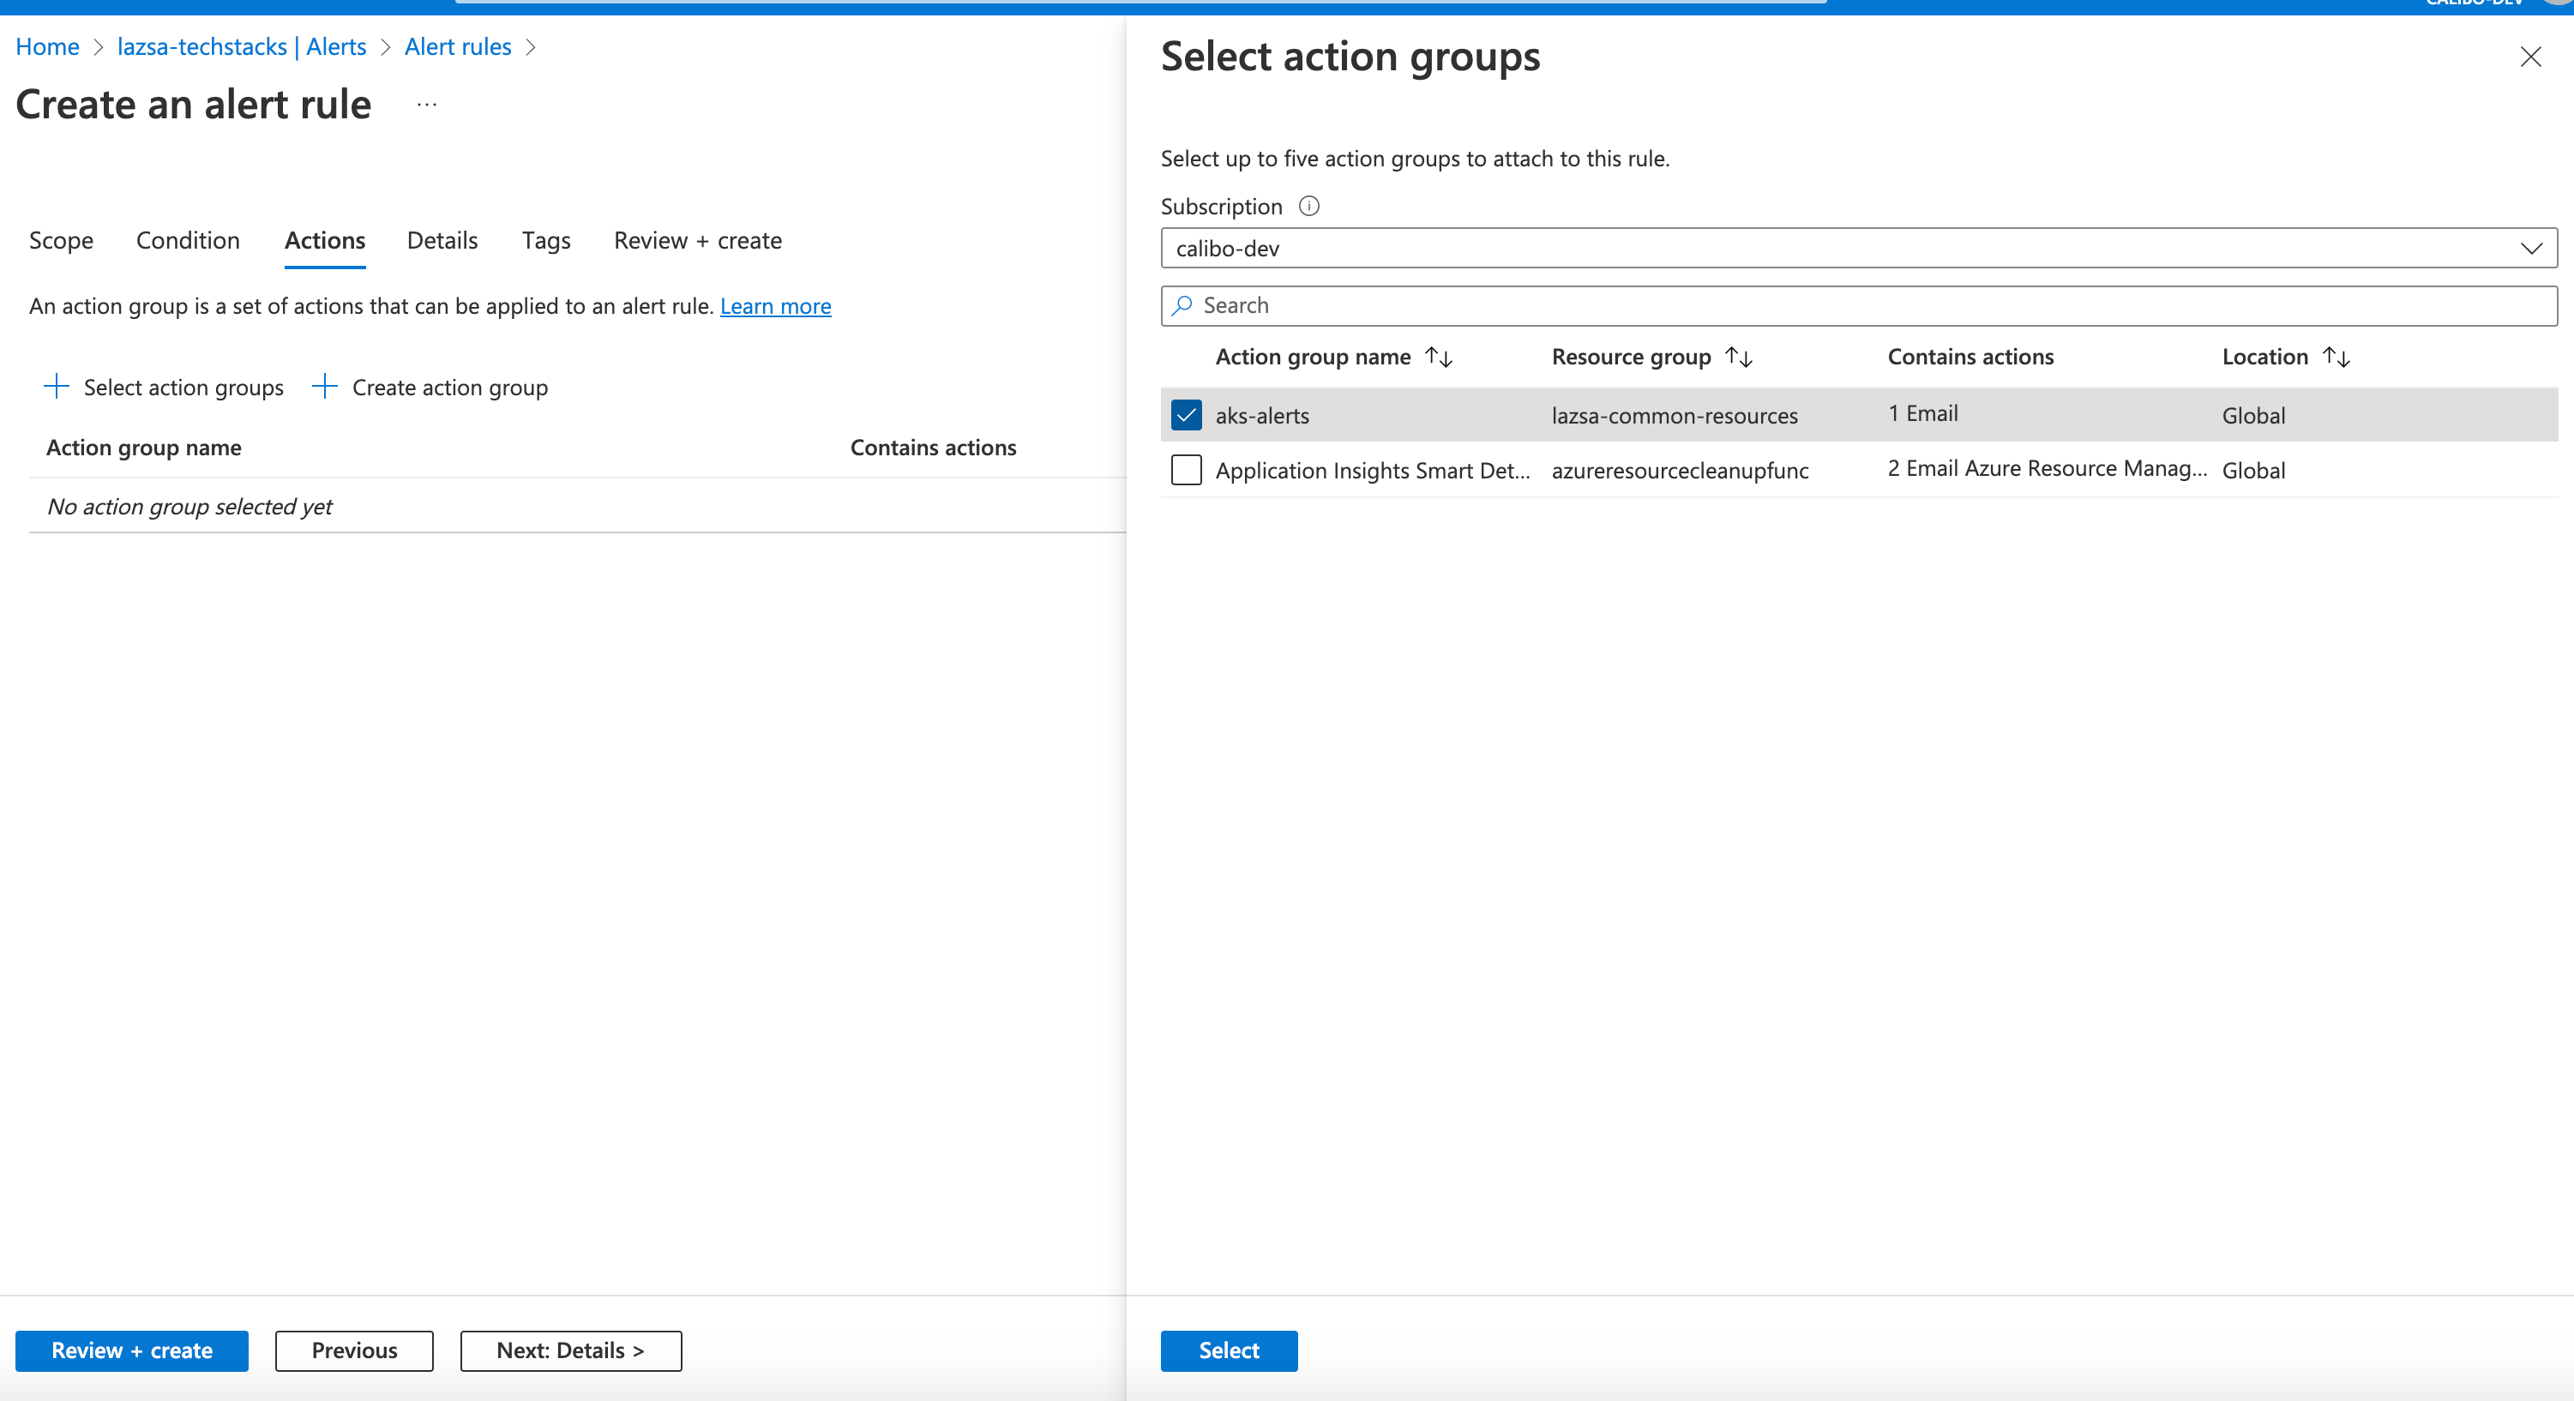Open lazsa-techstacks | Alerts breadcrumb
This screenshot has height=1401, width=2574.
tap(242, 46)
